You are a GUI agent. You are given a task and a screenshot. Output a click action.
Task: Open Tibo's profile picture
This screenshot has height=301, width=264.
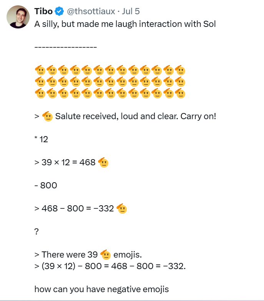(x=18, y=17)
